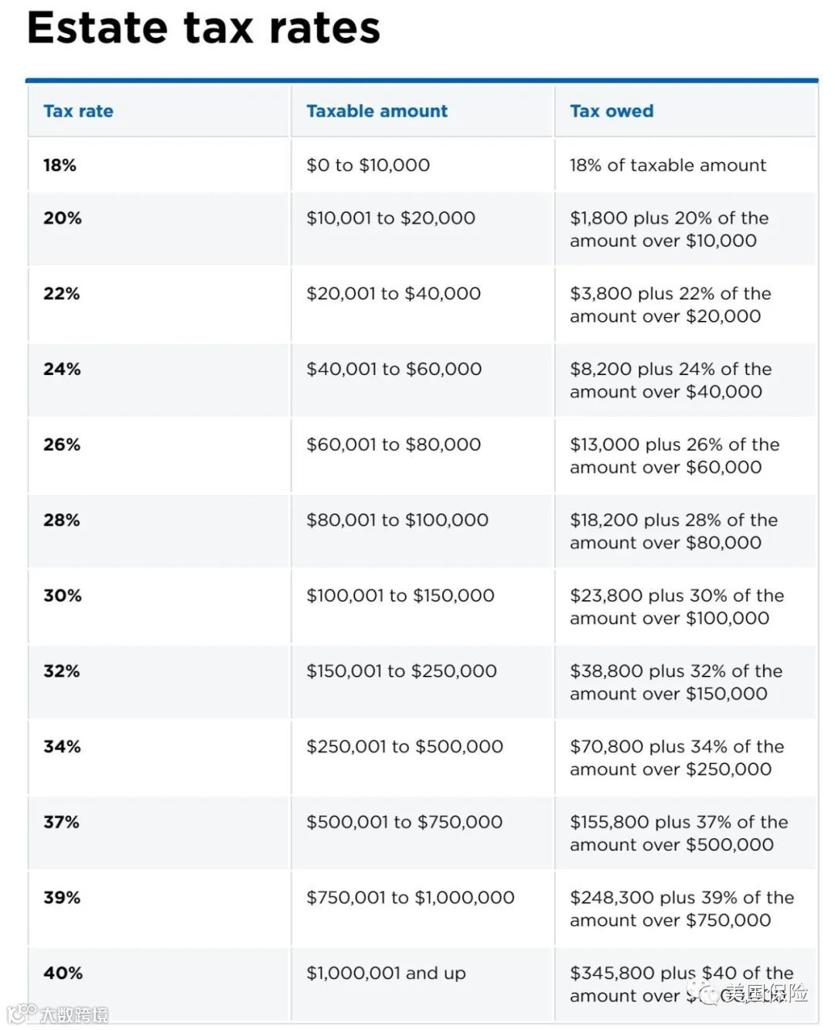835x1030 pixels.
Task: Click $155,800 plus 37% tax owed cell
Action: tap(679, 834)
